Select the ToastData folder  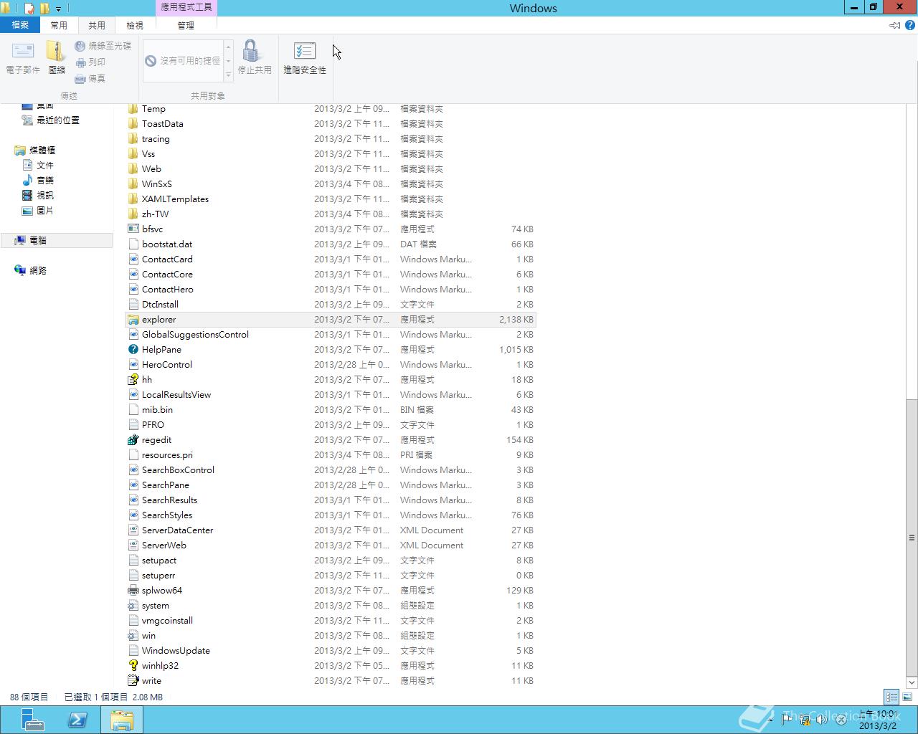pos(331,124)
